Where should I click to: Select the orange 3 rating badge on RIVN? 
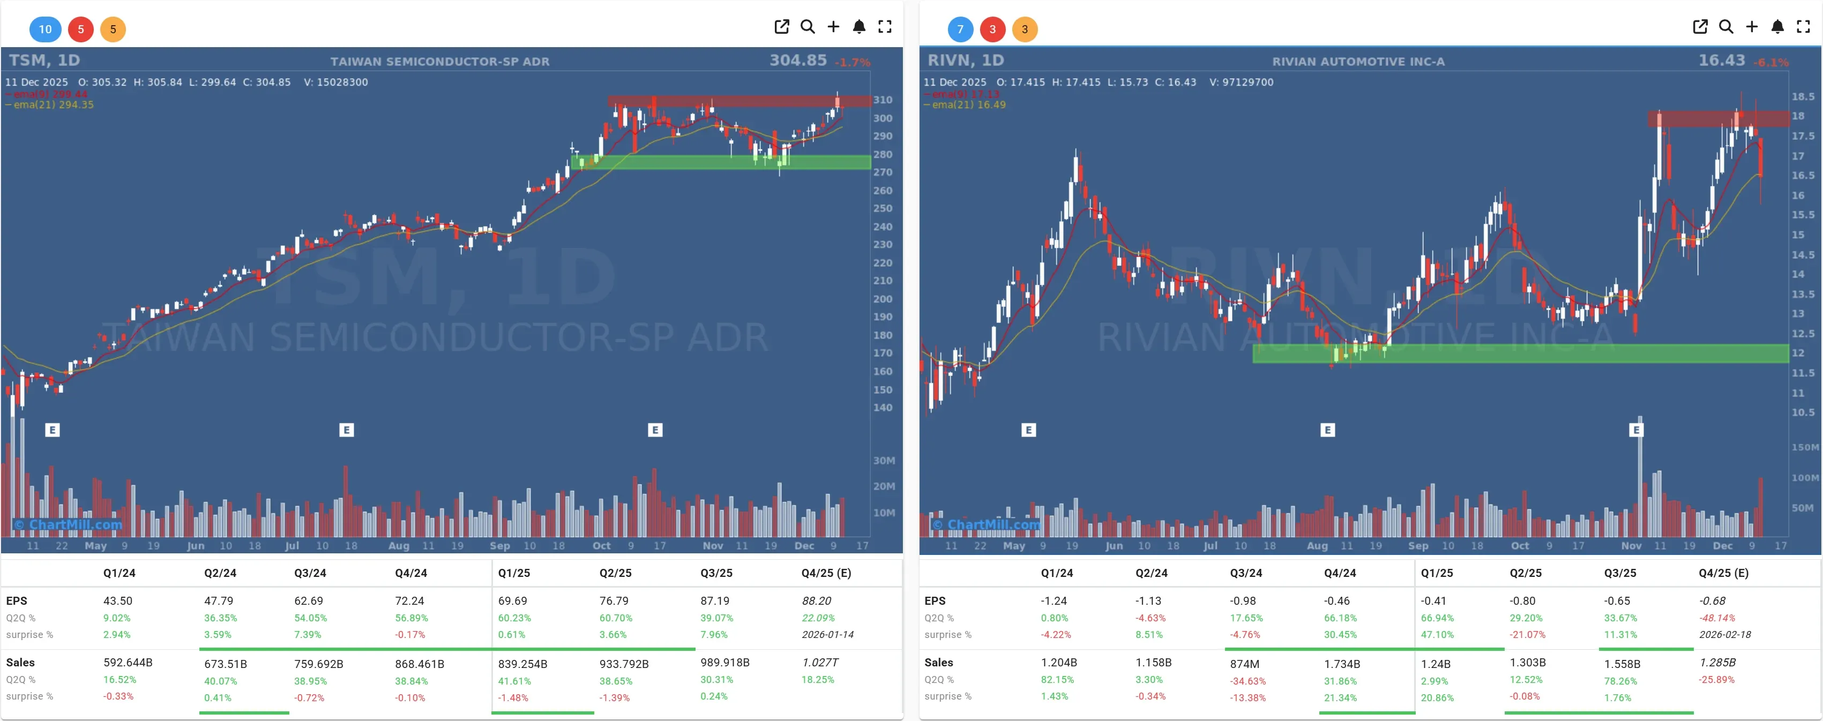coord(1026,29)
